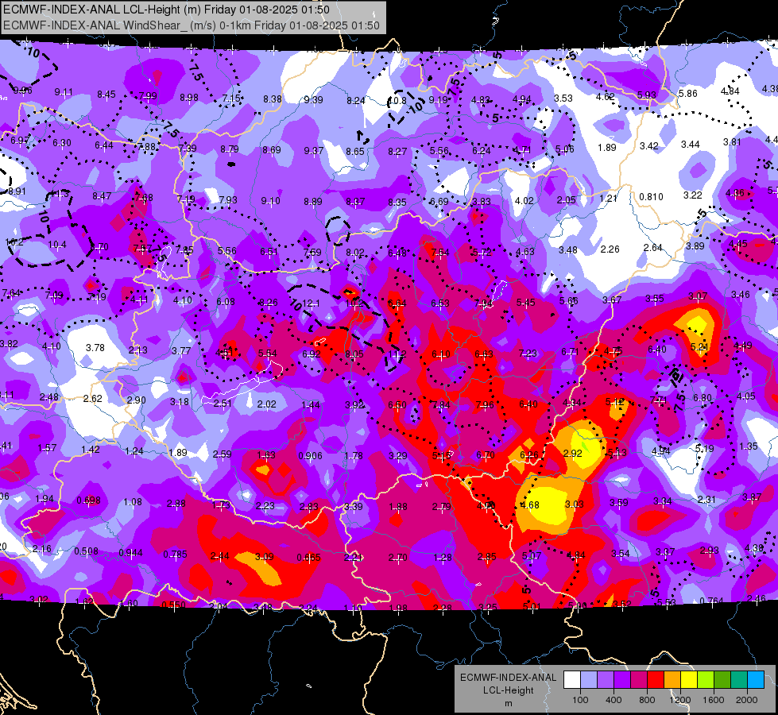Image resolution: width=778 pixels, height=715 pixels.
Task: Click the legend text LCL-Height
Action: (508, 690)
